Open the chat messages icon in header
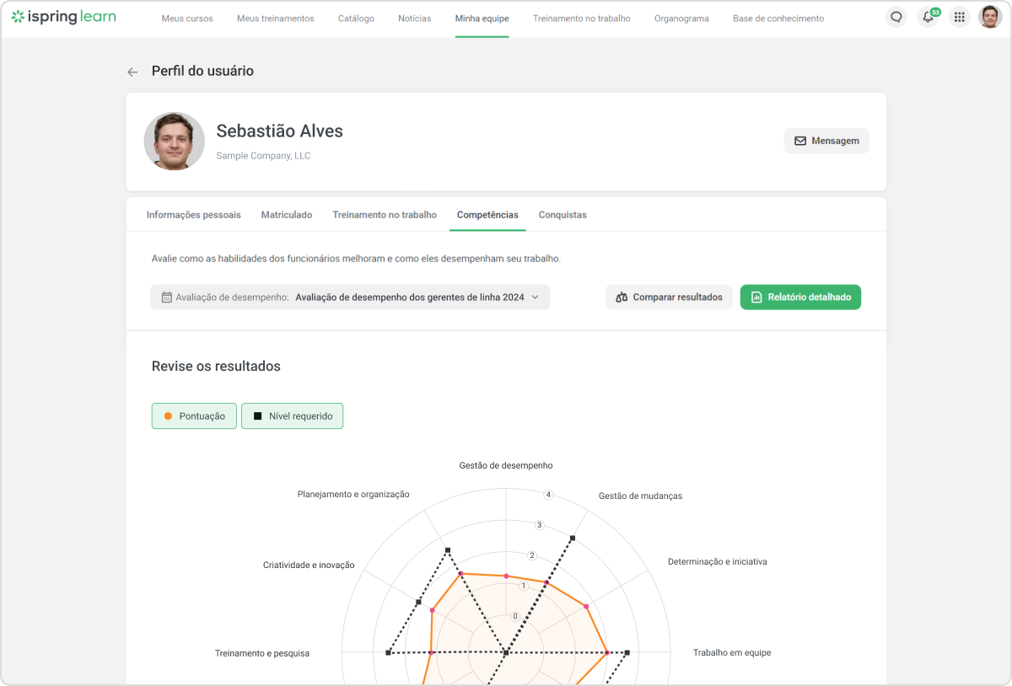Screen dimensions: 1012x686 (x=896, y=17)
